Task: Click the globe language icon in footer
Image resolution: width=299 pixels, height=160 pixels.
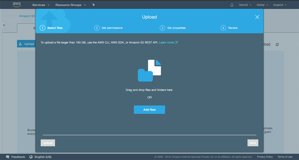Action: tap(31, 157)
